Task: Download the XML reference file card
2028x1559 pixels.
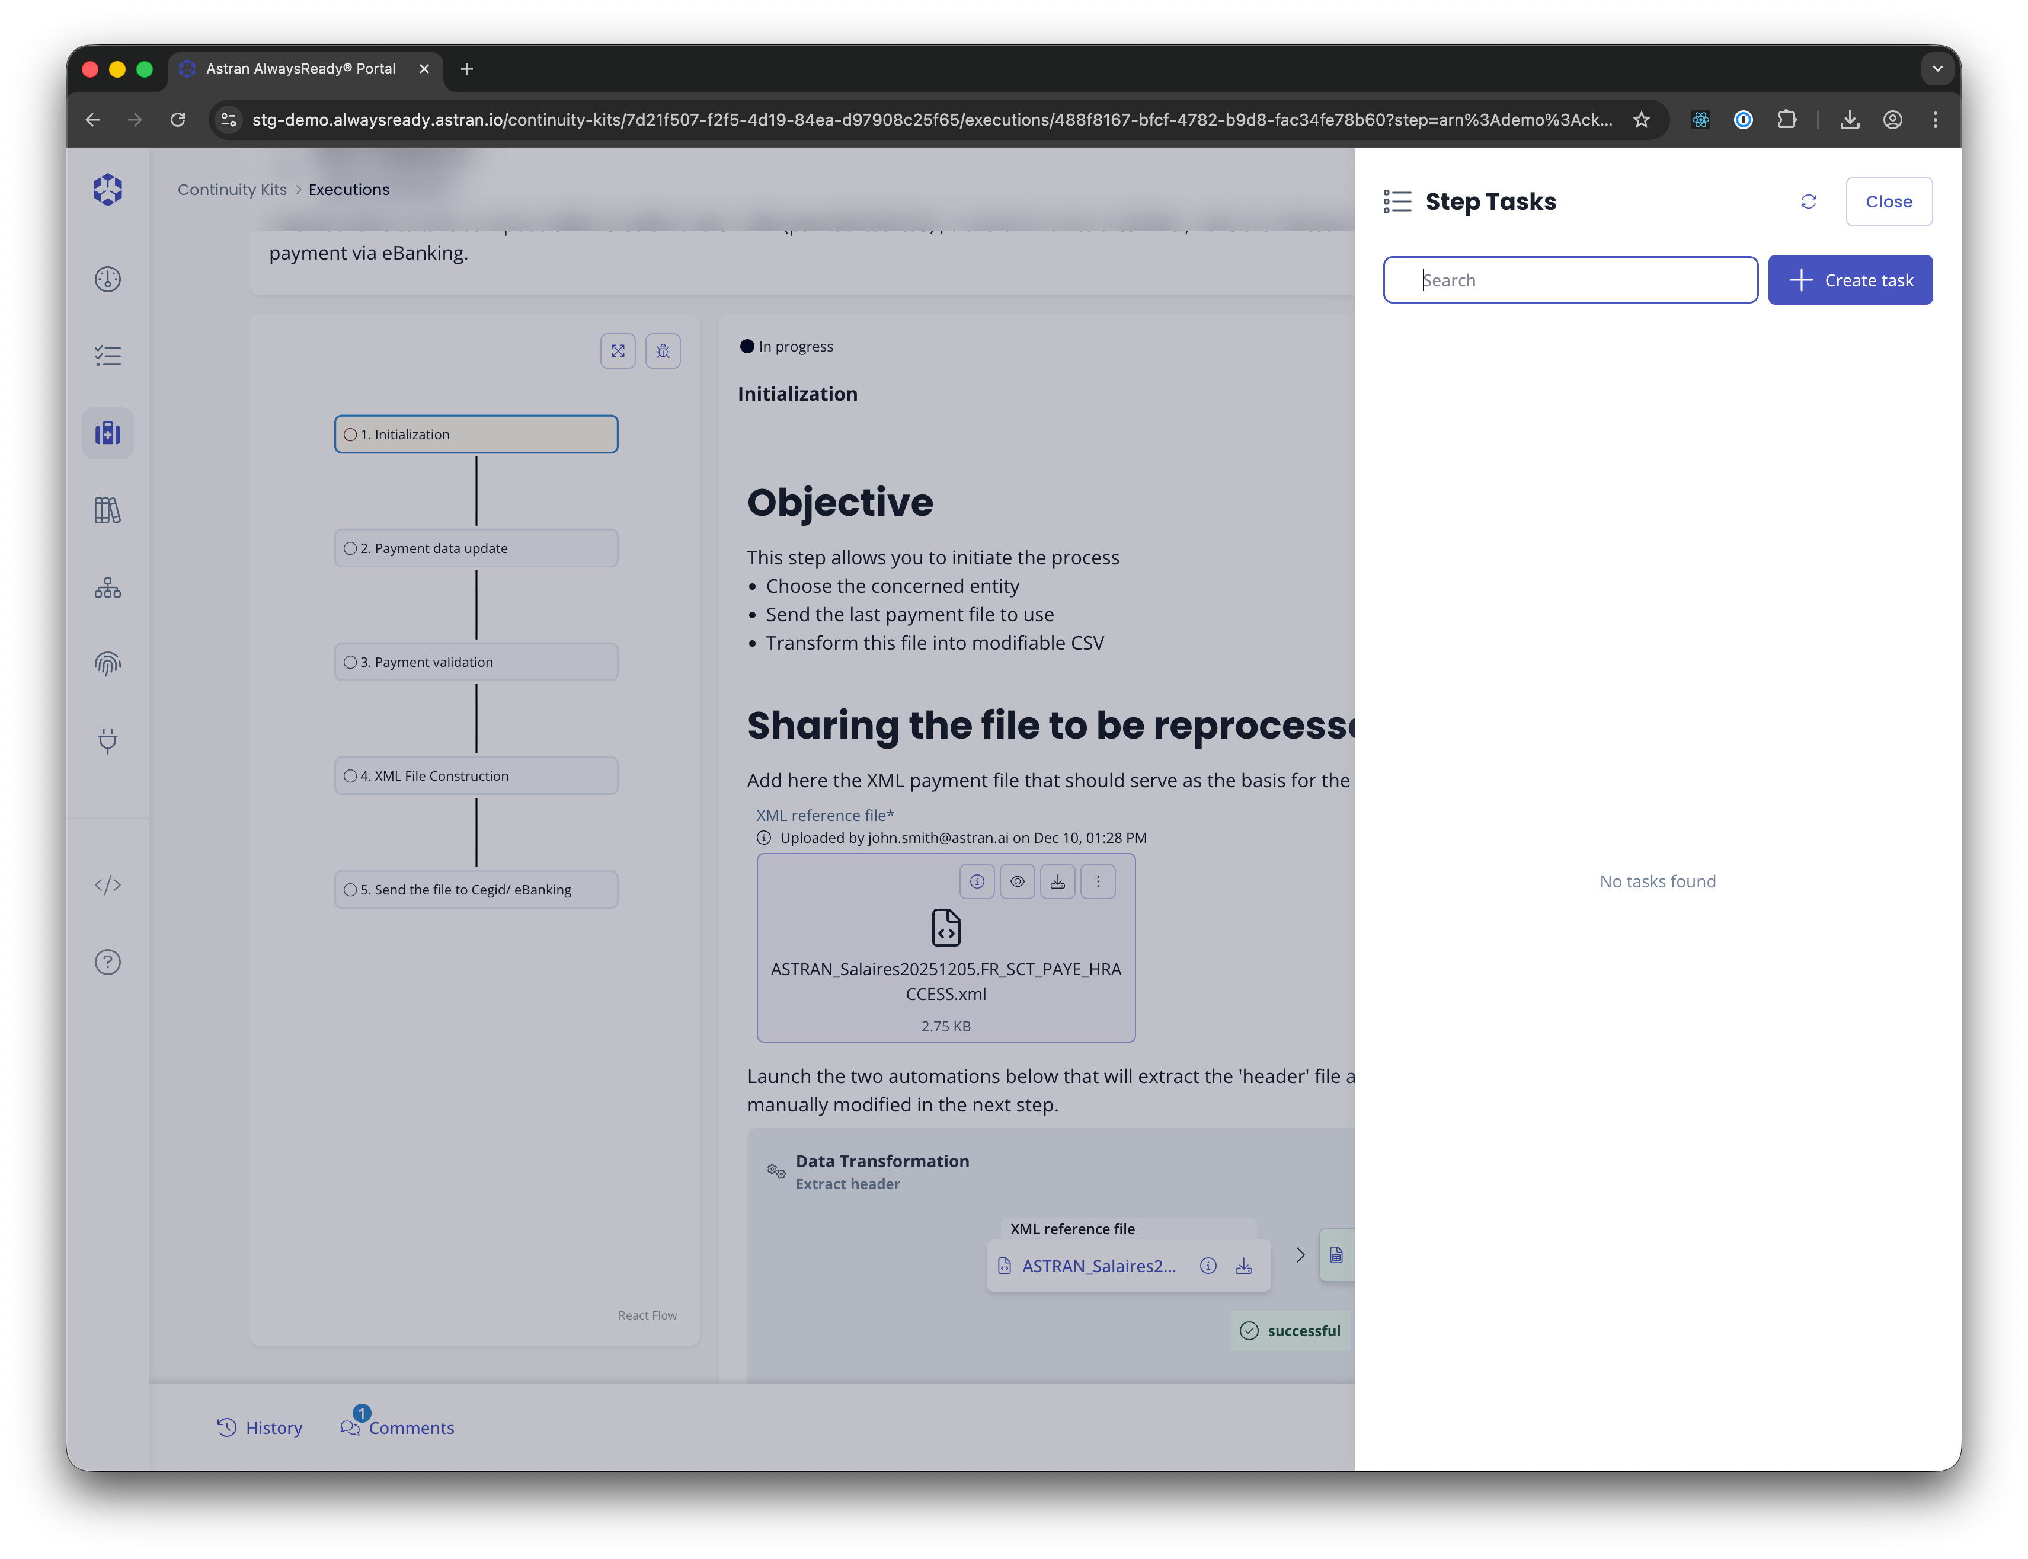Action: coord(1058,881)
